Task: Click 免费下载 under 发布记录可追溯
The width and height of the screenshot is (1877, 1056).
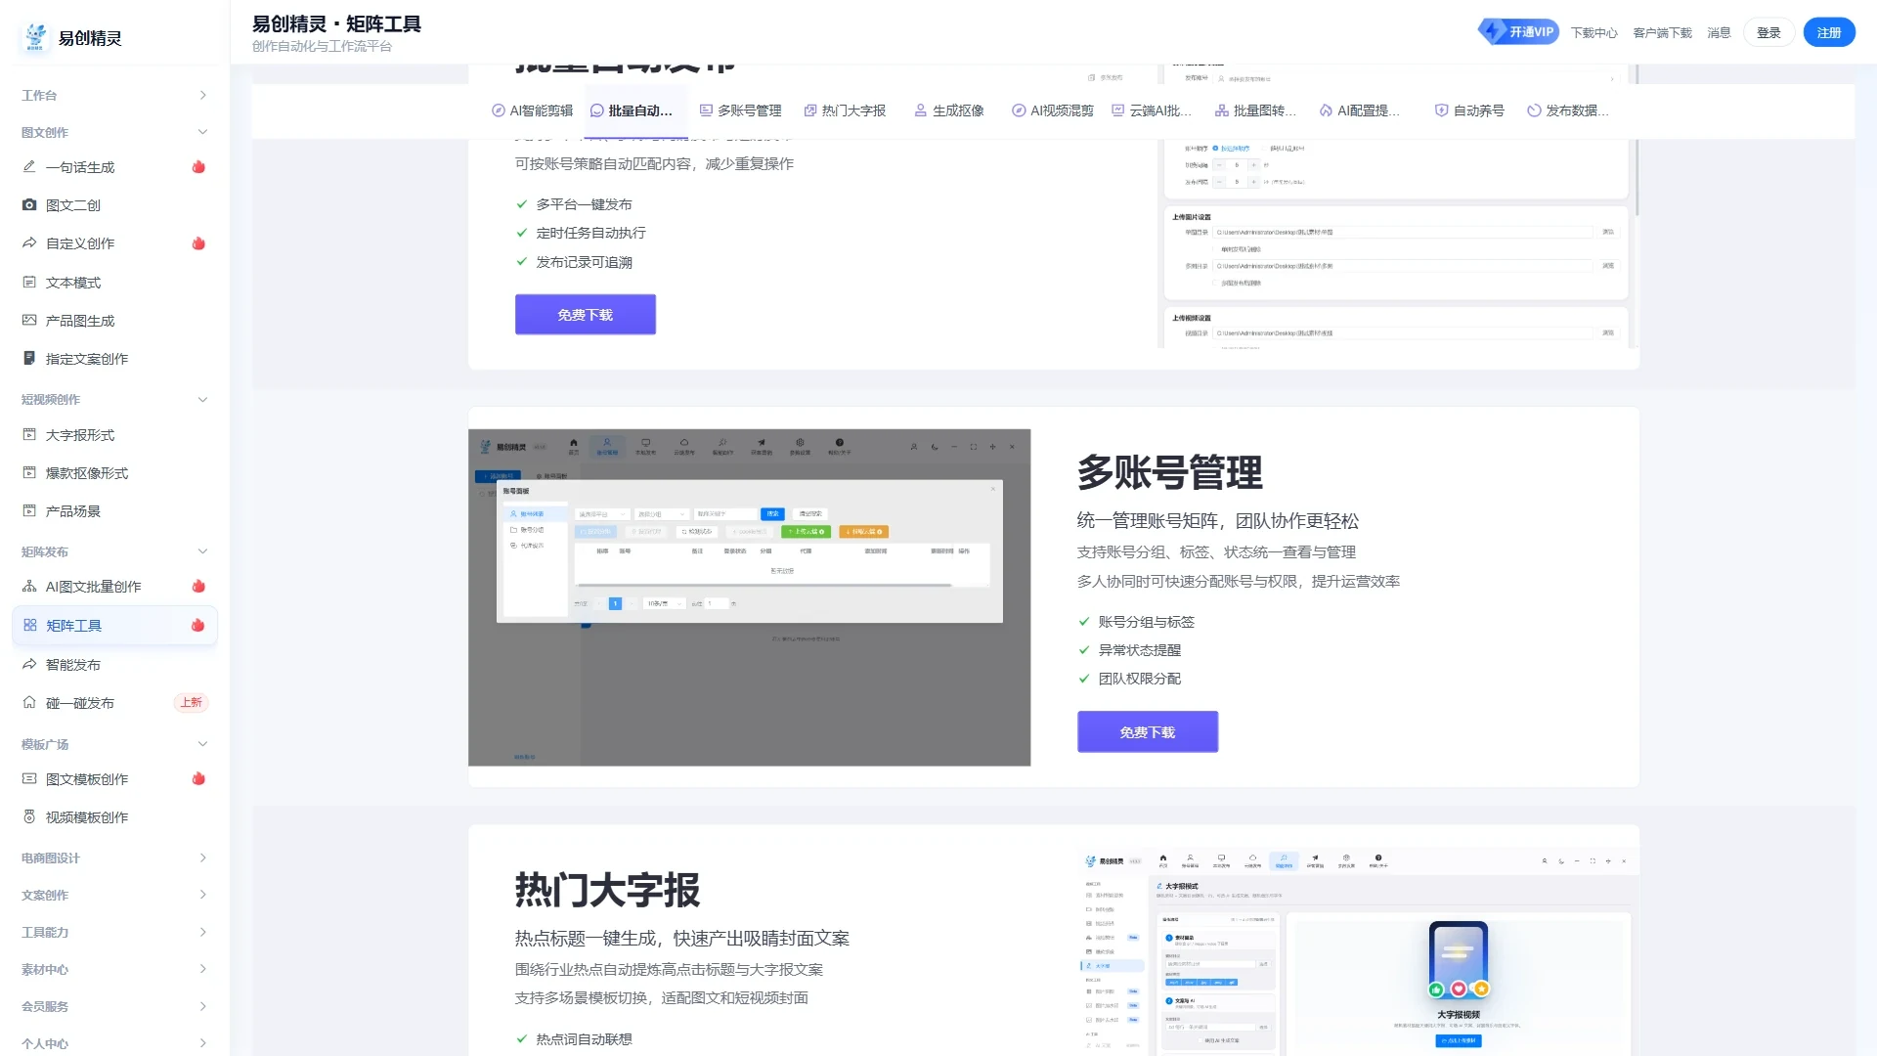Action: tap(586, 315)
